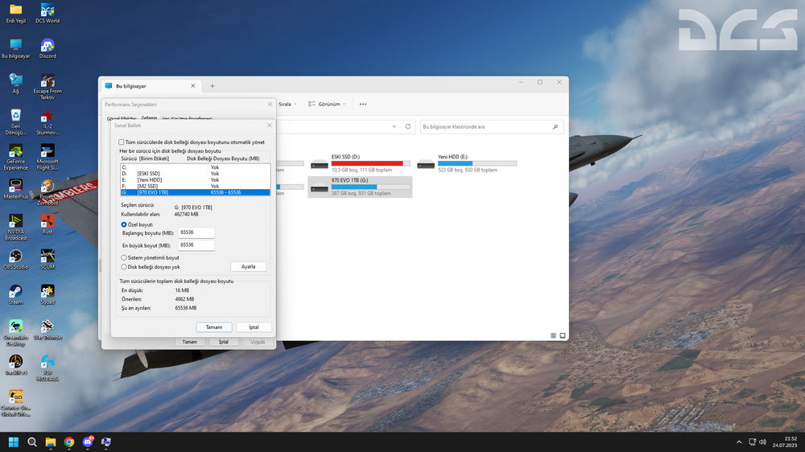
Task: Select ESKI SSD (D:) drive in Explorer
Action: (x=360, y=163)
